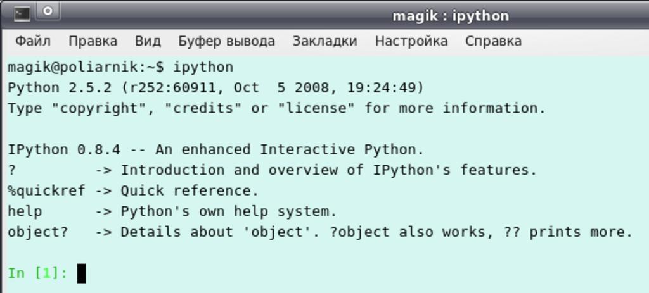Open the Буфер вывода menu

point(226,41)
